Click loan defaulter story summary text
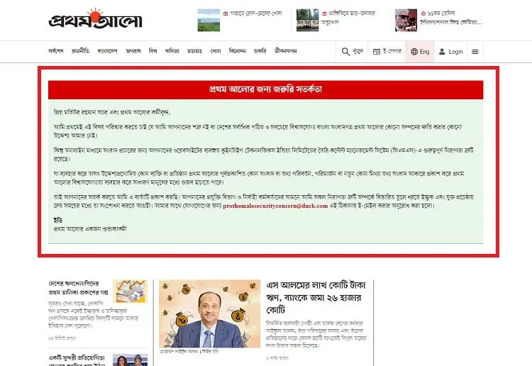Image resolution: width=532 pixels, height=366 pixels. tap(94, 314)
